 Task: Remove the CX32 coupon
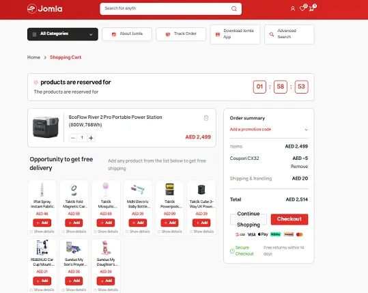point(299,167)
